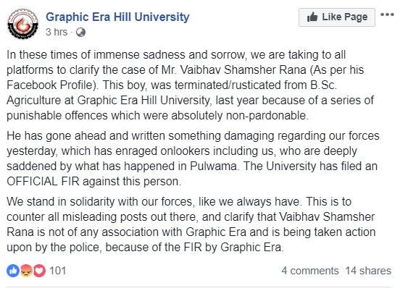Click the 'Graphic Era' text ending the post
The image size is (400, 291).
click(251, 247)
